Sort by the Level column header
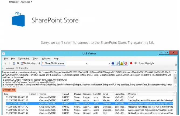This screenshot has width=180, height=116. coord(108,94)
